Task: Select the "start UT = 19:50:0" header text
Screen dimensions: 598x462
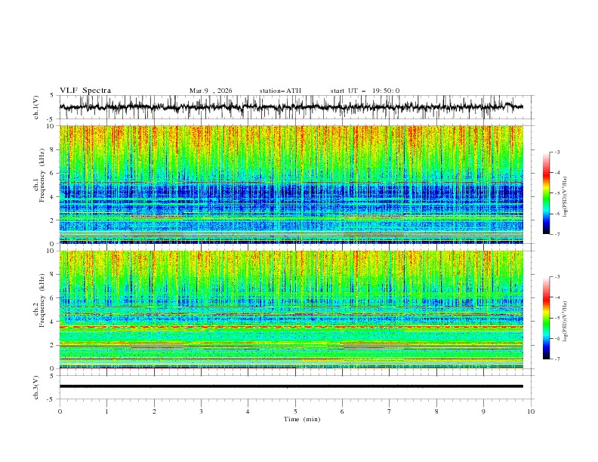Action: pos(365,91)
